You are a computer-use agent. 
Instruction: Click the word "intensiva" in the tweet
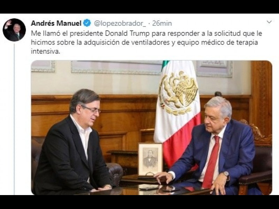[45, 51]
